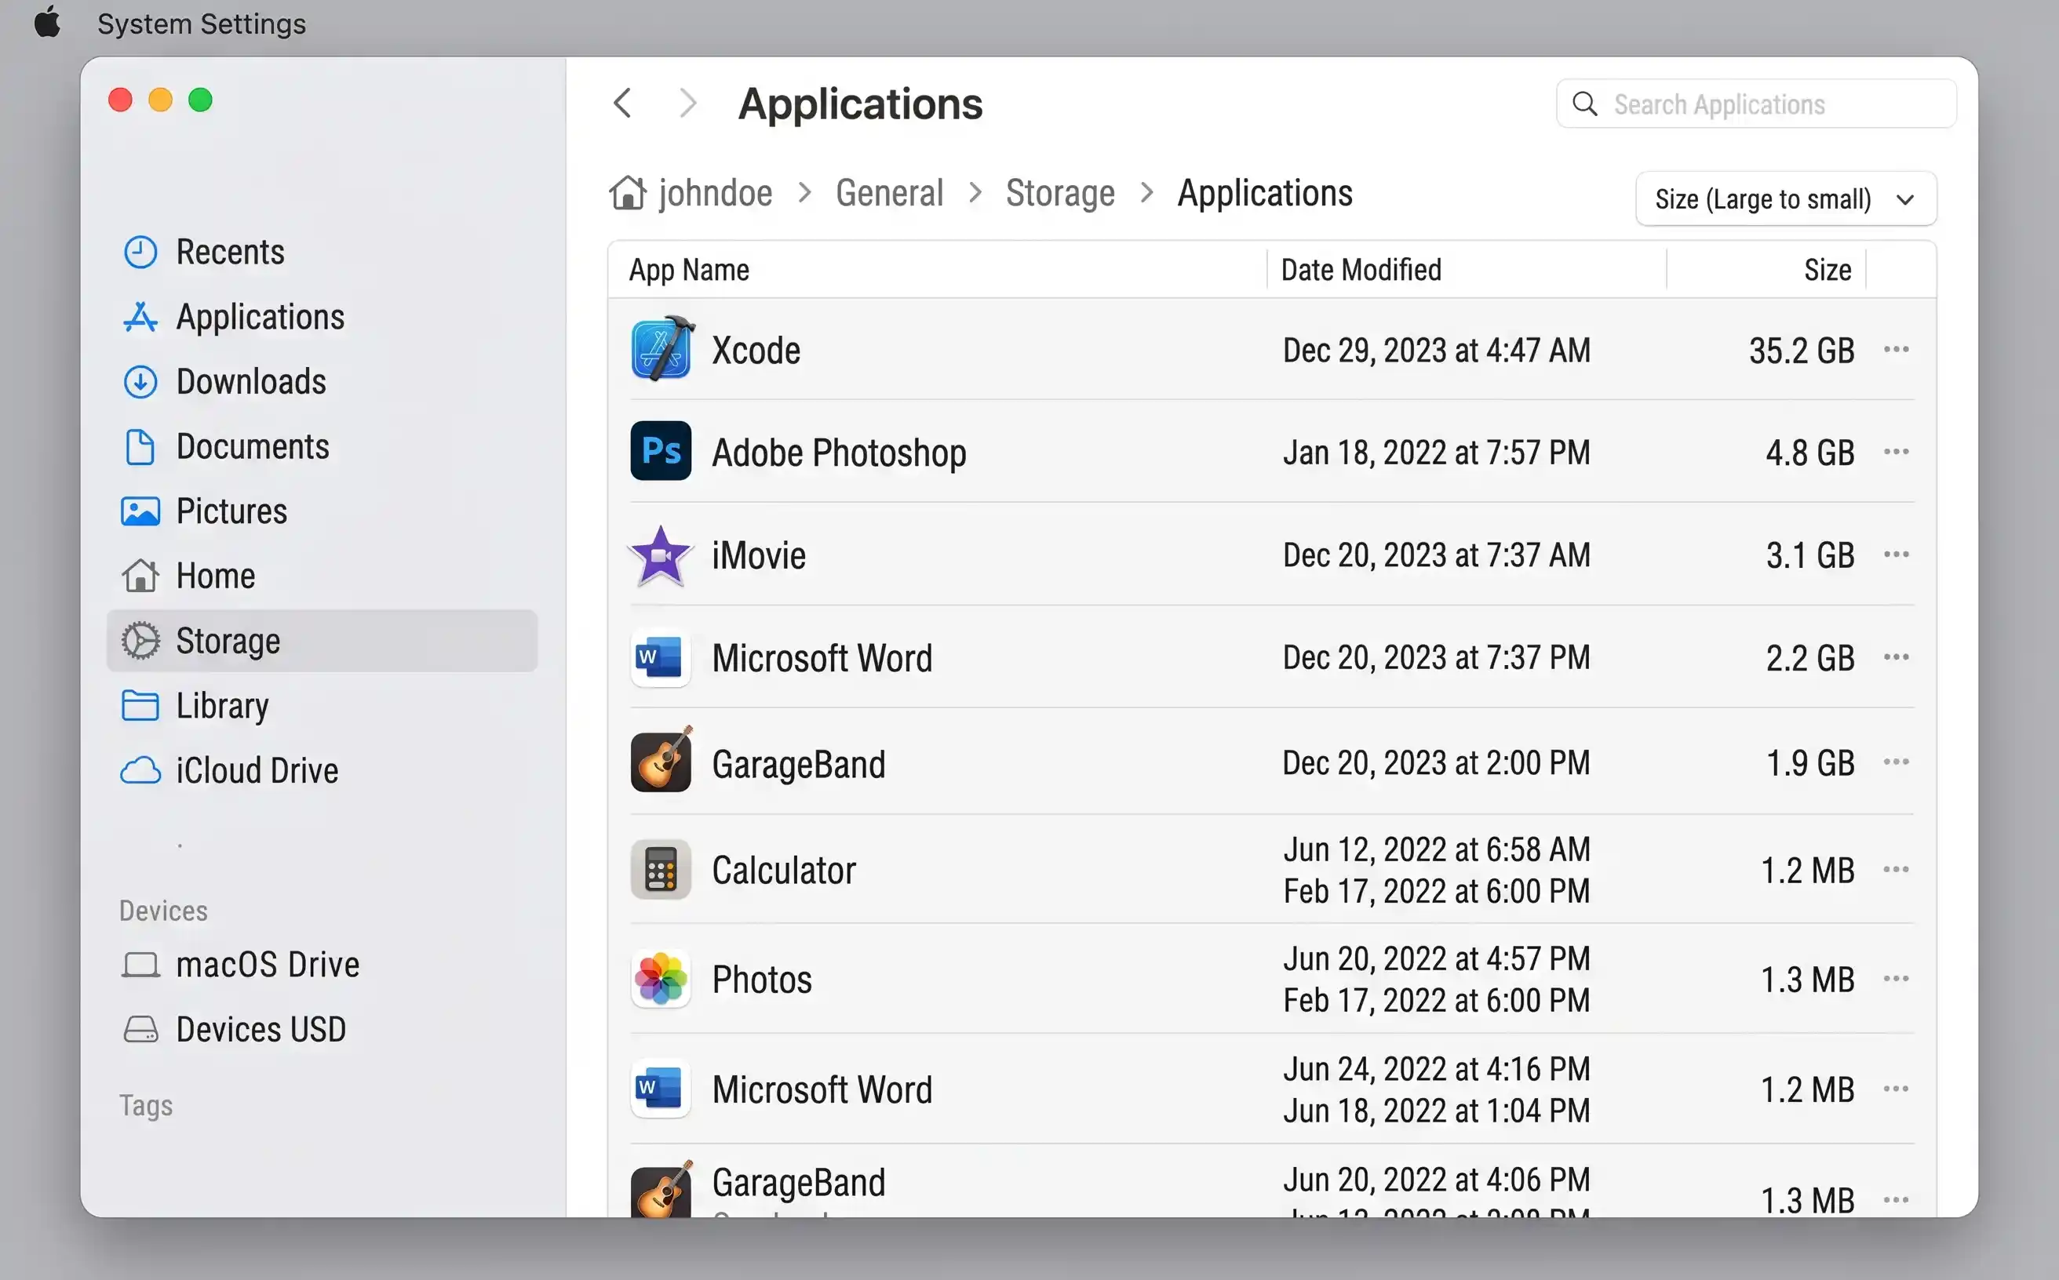Click the Pictures icon in sidebar

pos(140,511)
